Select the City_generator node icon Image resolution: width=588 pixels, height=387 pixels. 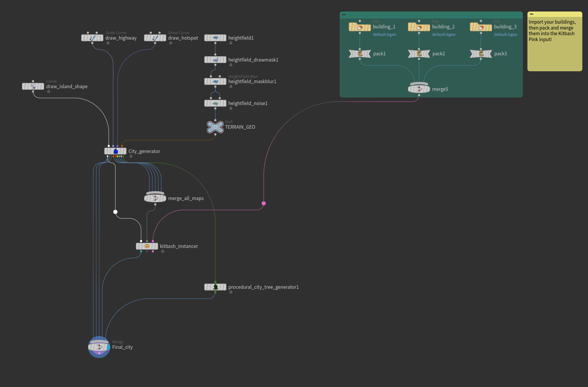[x=116, y=151]
